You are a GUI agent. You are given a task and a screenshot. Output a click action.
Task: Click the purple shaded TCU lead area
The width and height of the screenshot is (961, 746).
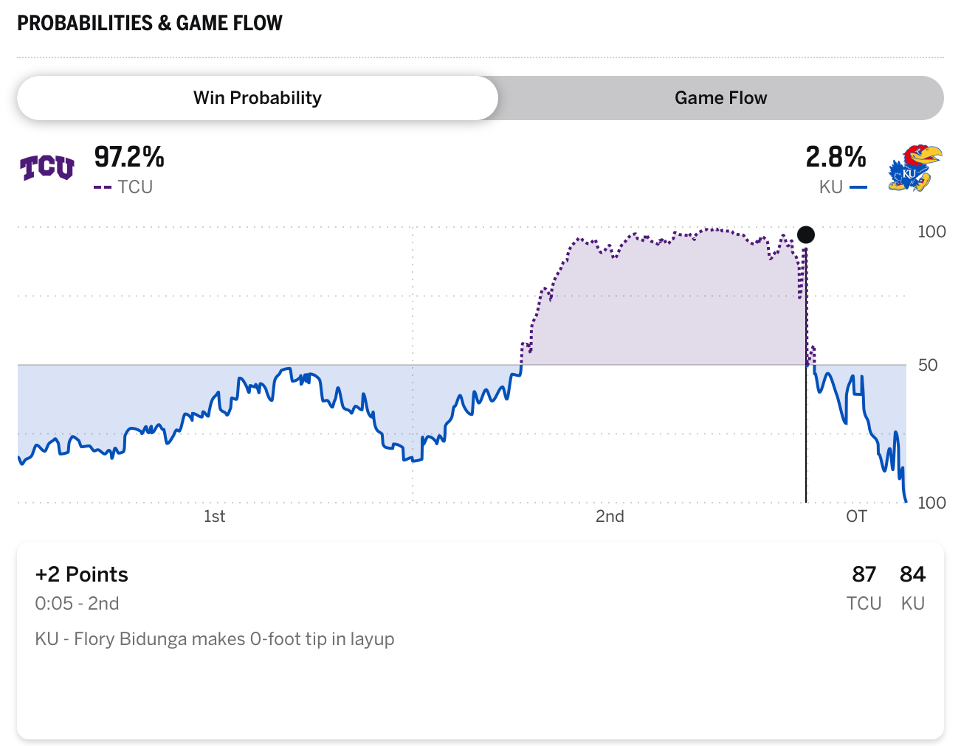[x=664, y=310]
